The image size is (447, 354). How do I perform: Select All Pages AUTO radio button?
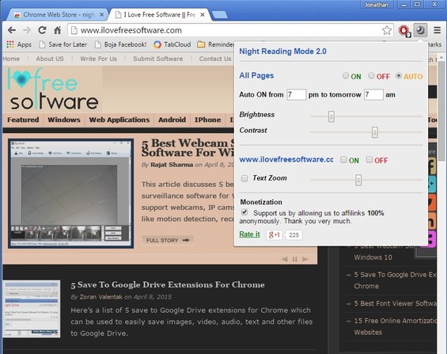click(x=399, y=75)
